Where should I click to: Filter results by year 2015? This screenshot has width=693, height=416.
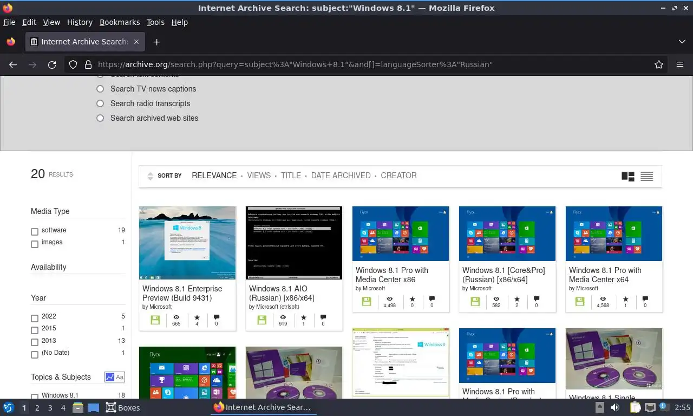tap(35, 329)
